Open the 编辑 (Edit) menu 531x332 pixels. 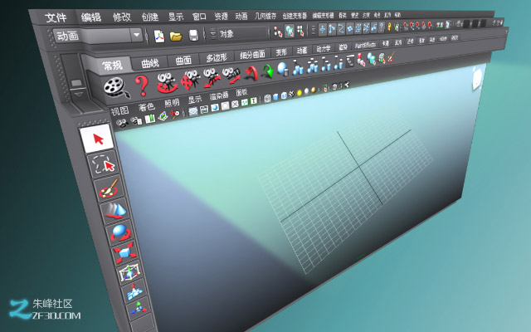[91, 17]
